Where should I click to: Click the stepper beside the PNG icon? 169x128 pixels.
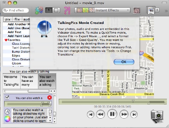tap(157, 10)
